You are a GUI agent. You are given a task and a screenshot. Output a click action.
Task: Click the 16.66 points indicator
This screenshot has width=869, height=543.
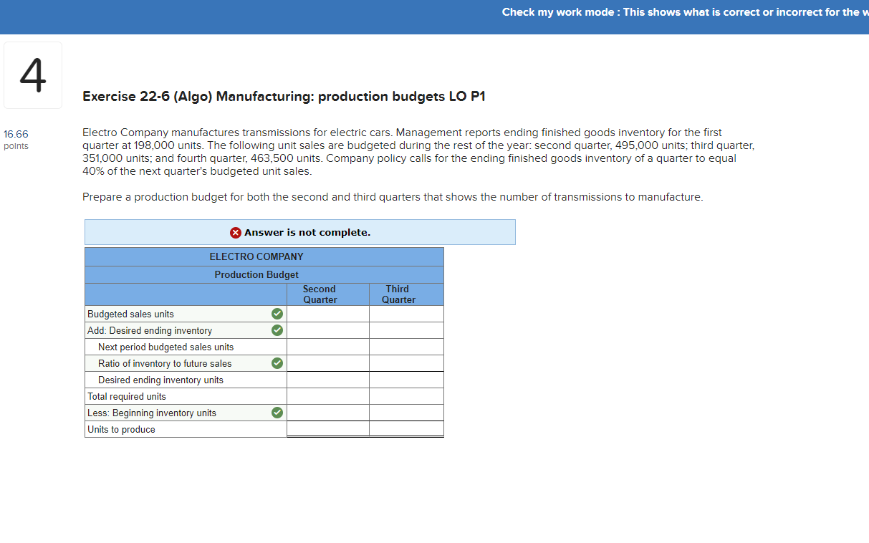coord(16,138)
